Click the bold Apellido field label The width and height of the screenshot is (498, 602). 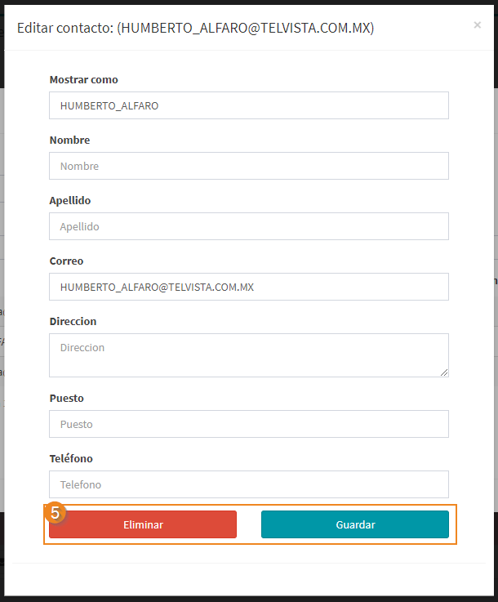pyautogui.click(x=70, y=201)
